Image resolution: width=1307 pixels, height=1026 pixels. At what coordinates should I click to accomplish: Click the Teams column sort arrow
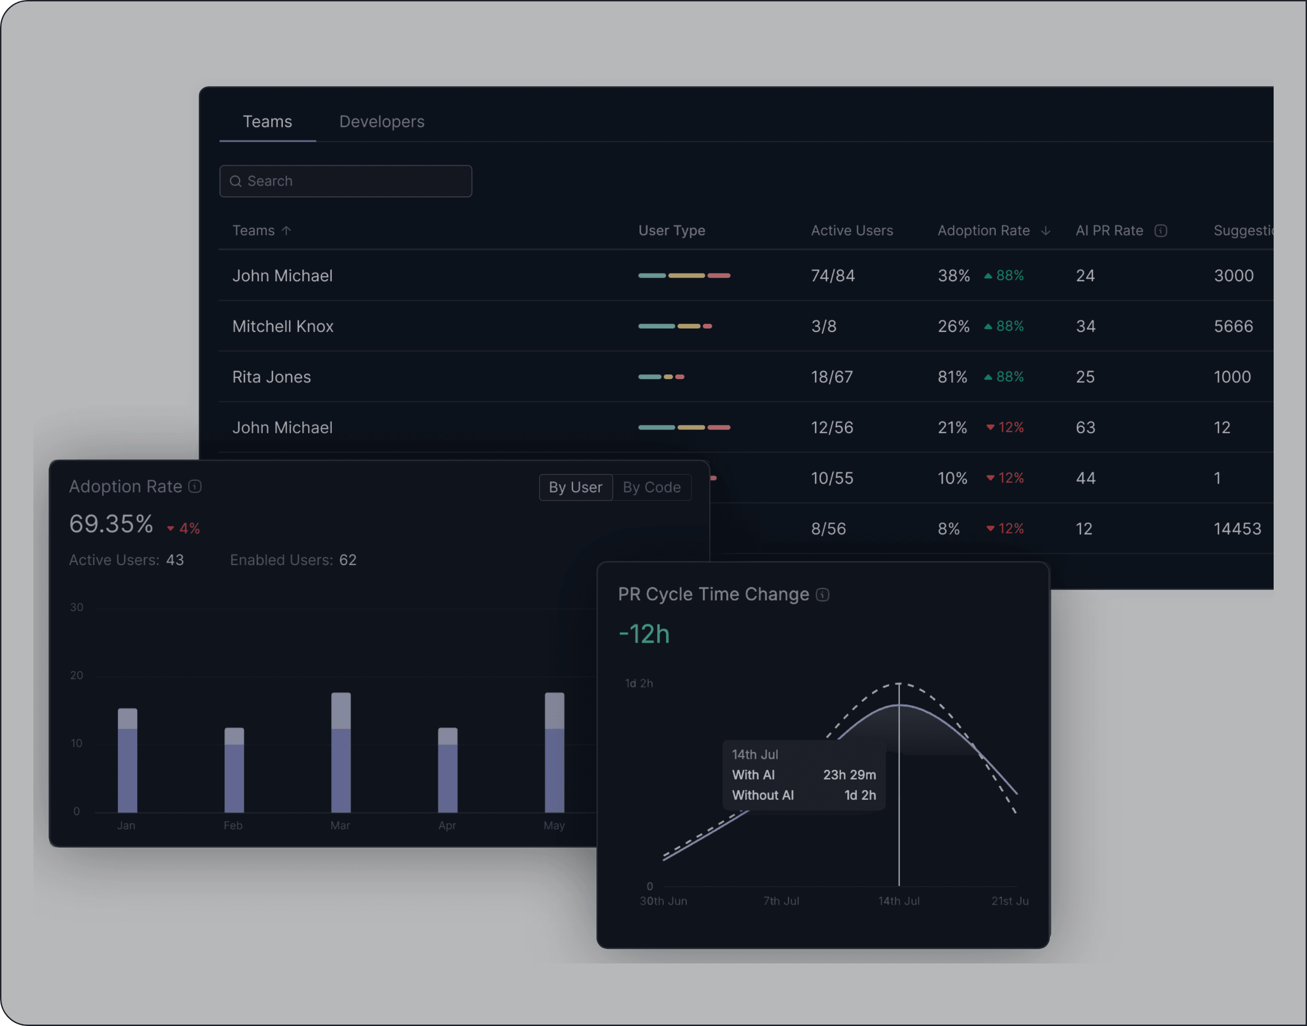(x=286, y=231)
